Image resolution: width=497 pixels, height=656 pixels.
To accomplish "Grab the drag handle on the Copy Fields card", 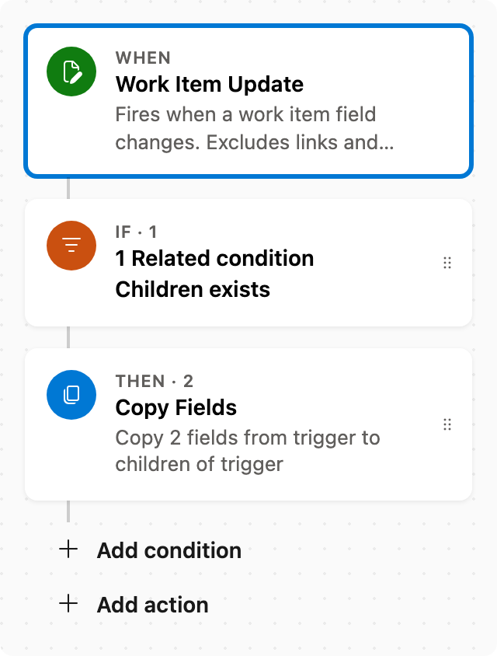I will coord(447,424).
